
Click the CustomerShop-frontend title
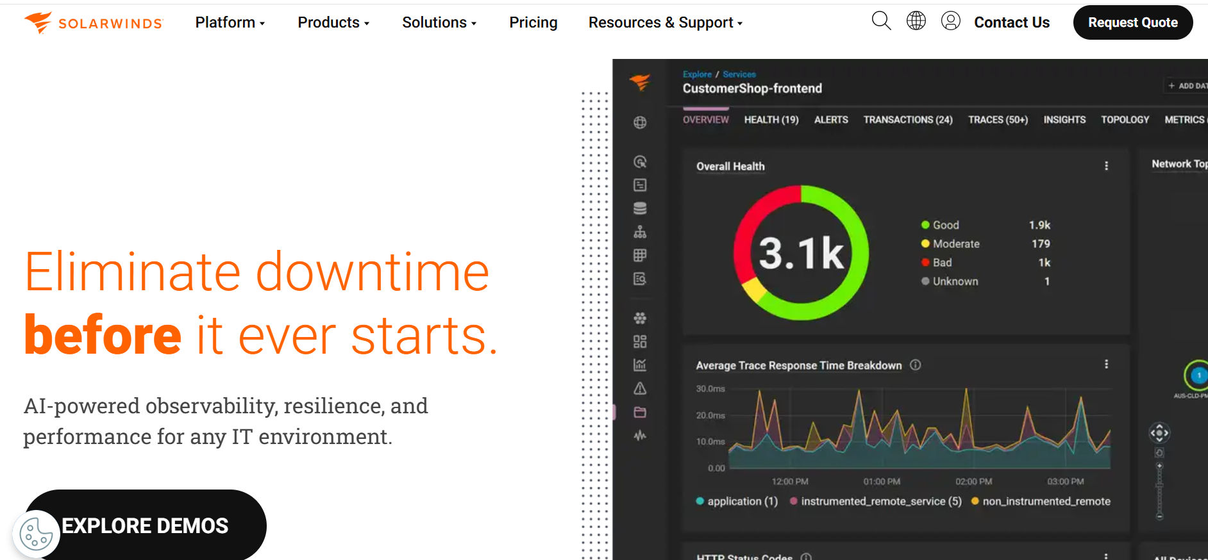coord(752,88)
